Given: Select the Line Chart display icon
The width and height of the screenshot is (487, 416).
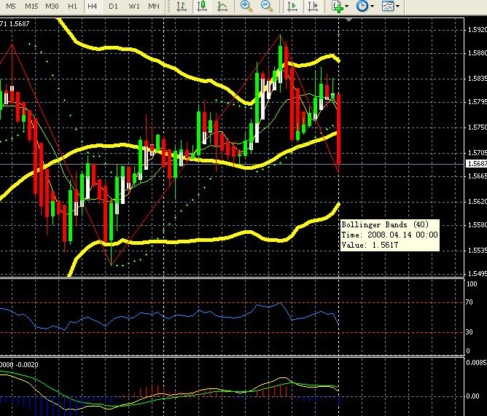Looking at the screenshot, I should pos(222,7).
